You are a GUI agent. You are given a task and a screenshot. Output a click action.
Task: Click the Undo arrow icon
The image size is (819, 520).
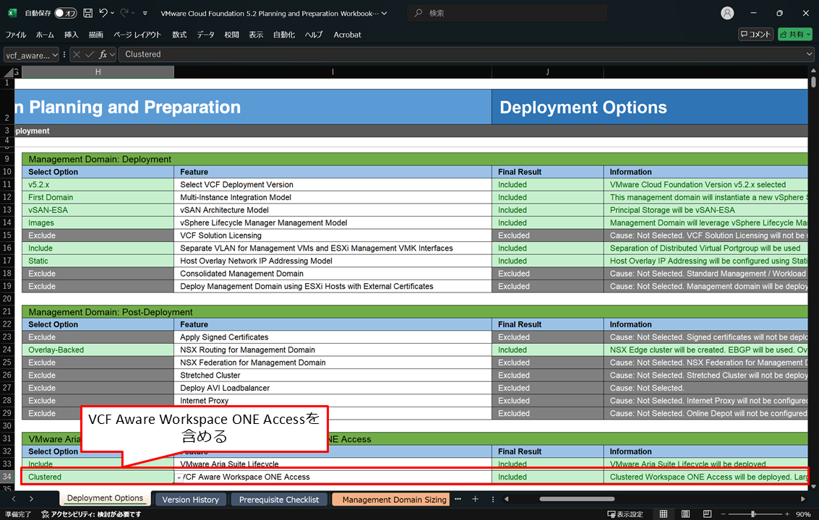pos(103,13)
